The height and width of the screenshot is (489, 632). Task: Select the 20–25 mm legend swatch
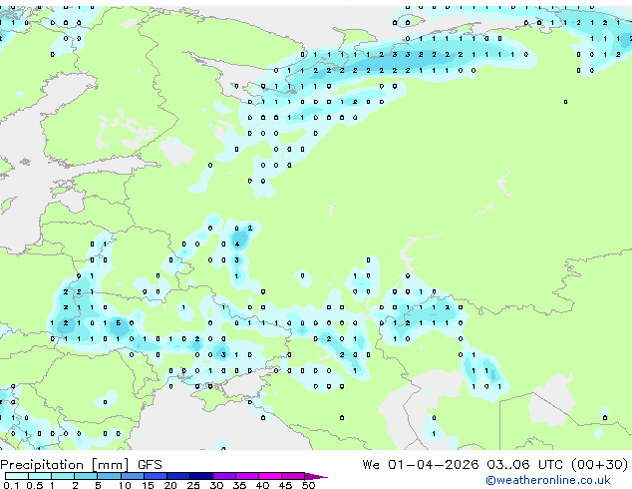178,476
